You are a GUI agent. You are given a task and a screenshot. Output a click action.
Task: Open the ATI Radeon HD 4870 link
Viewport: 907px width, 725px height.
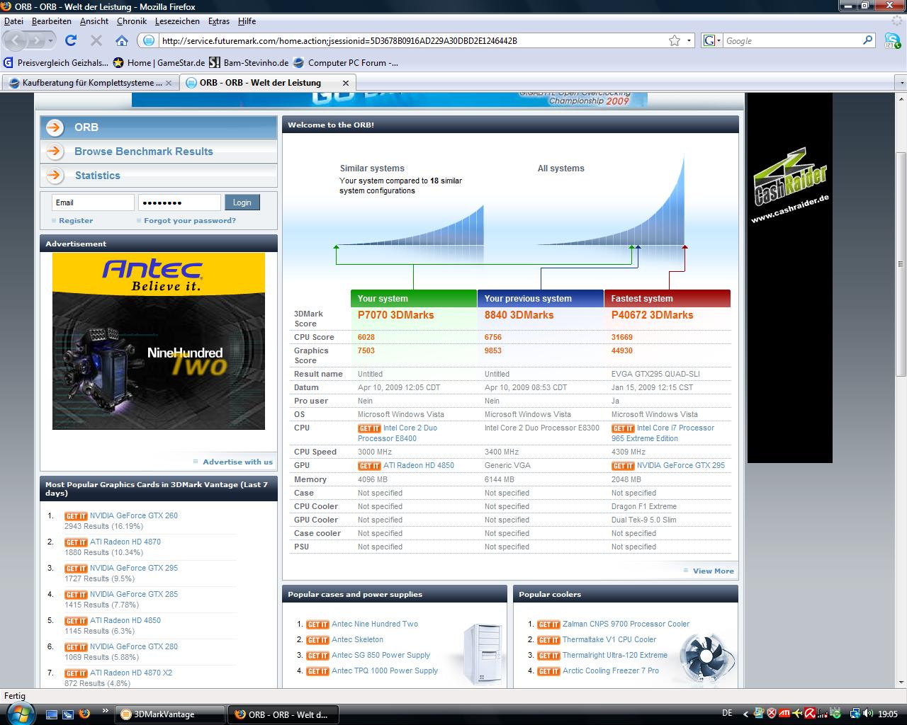[125, 542]
